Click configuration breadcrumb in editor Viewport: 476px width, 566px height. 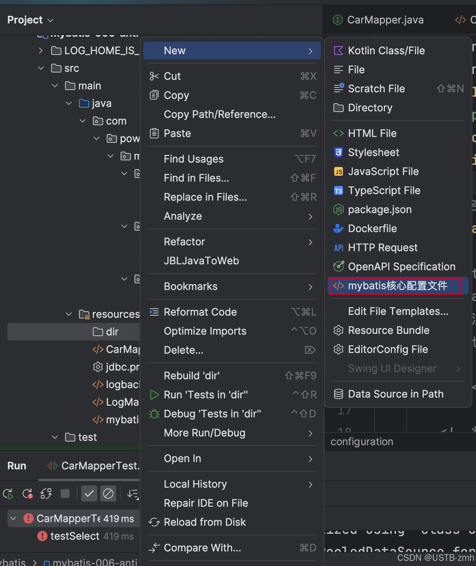[362, 442]
